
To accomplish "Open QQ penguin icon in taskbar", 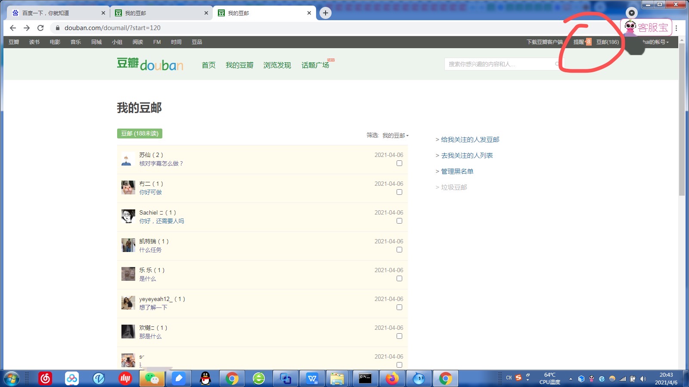I will (x=206, y=378).
